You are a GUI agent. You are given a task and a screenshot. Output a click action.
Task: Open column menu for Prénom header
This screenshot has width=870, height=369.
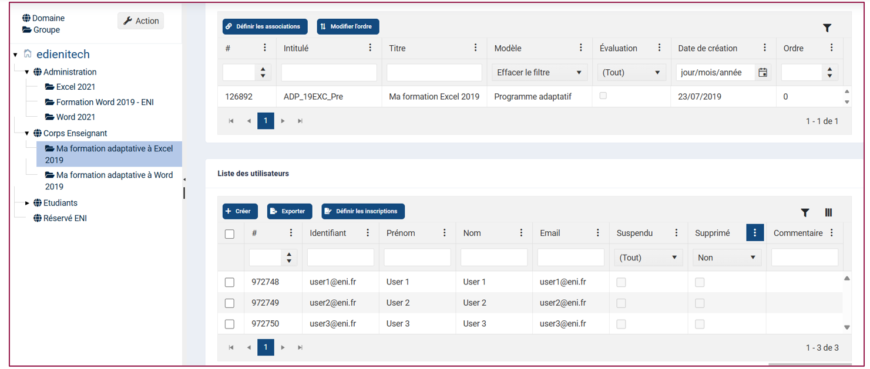[444, 233]
